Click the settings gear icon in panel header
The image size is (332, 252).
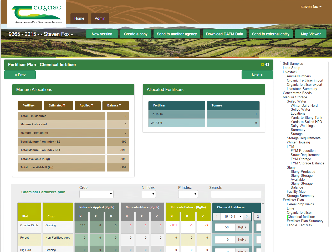[262, 65]
